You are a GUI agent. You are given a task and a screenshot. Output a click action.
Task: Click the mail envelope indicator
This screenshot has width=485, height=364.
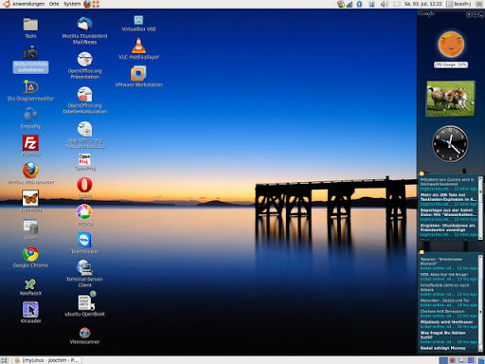tap(397, 4)
